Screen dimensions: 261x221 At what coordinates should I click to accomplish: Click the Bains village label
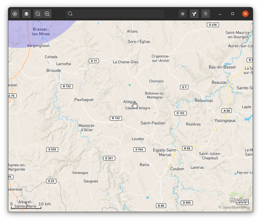(x=144, y=165)
